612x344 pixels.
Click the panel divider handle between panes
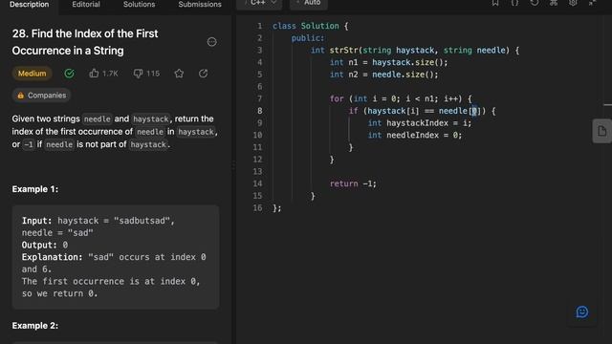pyautogui.click(x=233, y=166)
